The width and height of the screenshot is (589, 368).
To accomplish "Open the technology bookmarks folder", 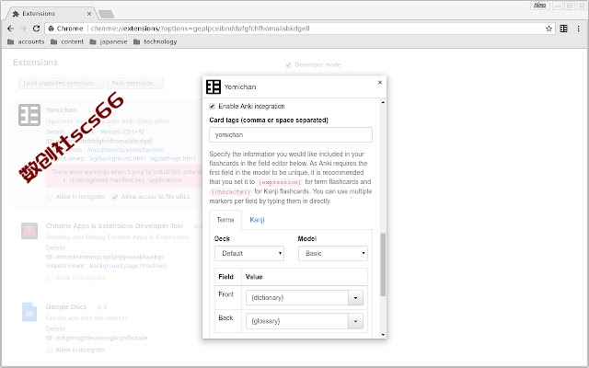I will 156,41.
